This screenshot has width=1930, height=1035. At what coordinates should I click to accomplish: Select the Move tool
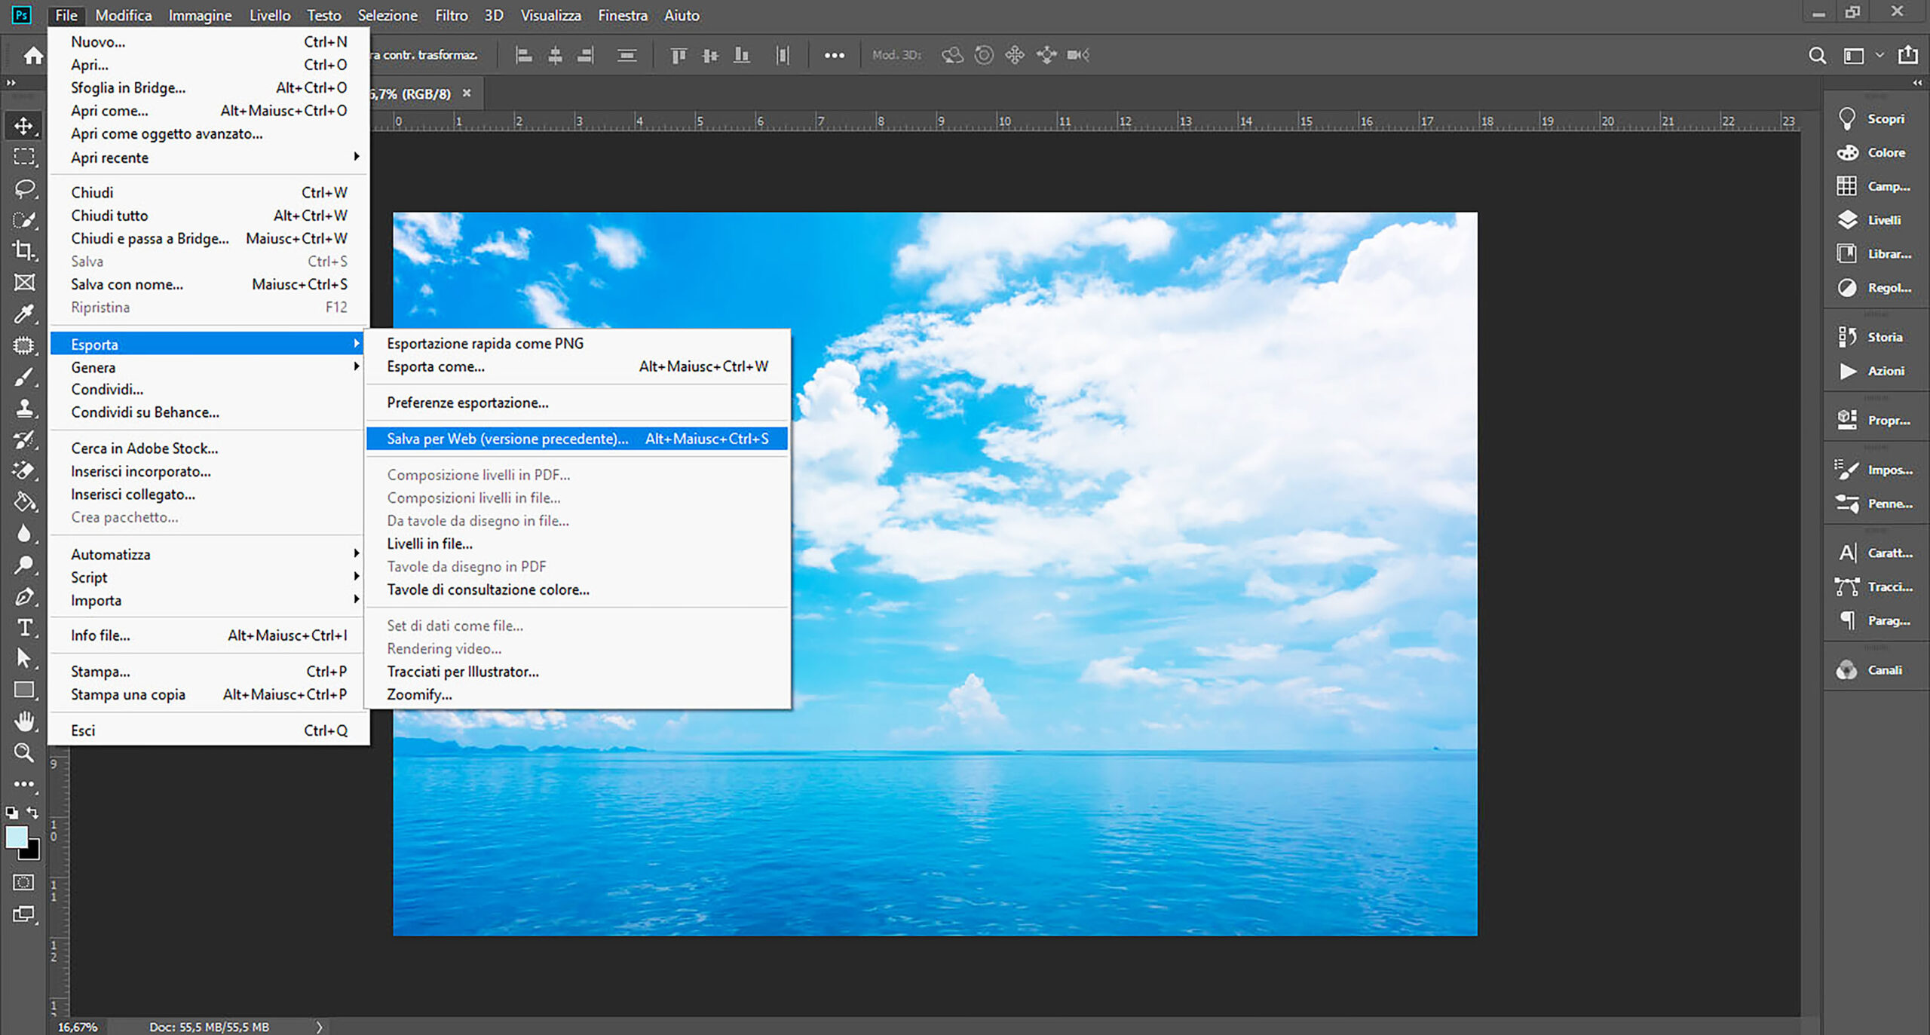pos(24,125)
